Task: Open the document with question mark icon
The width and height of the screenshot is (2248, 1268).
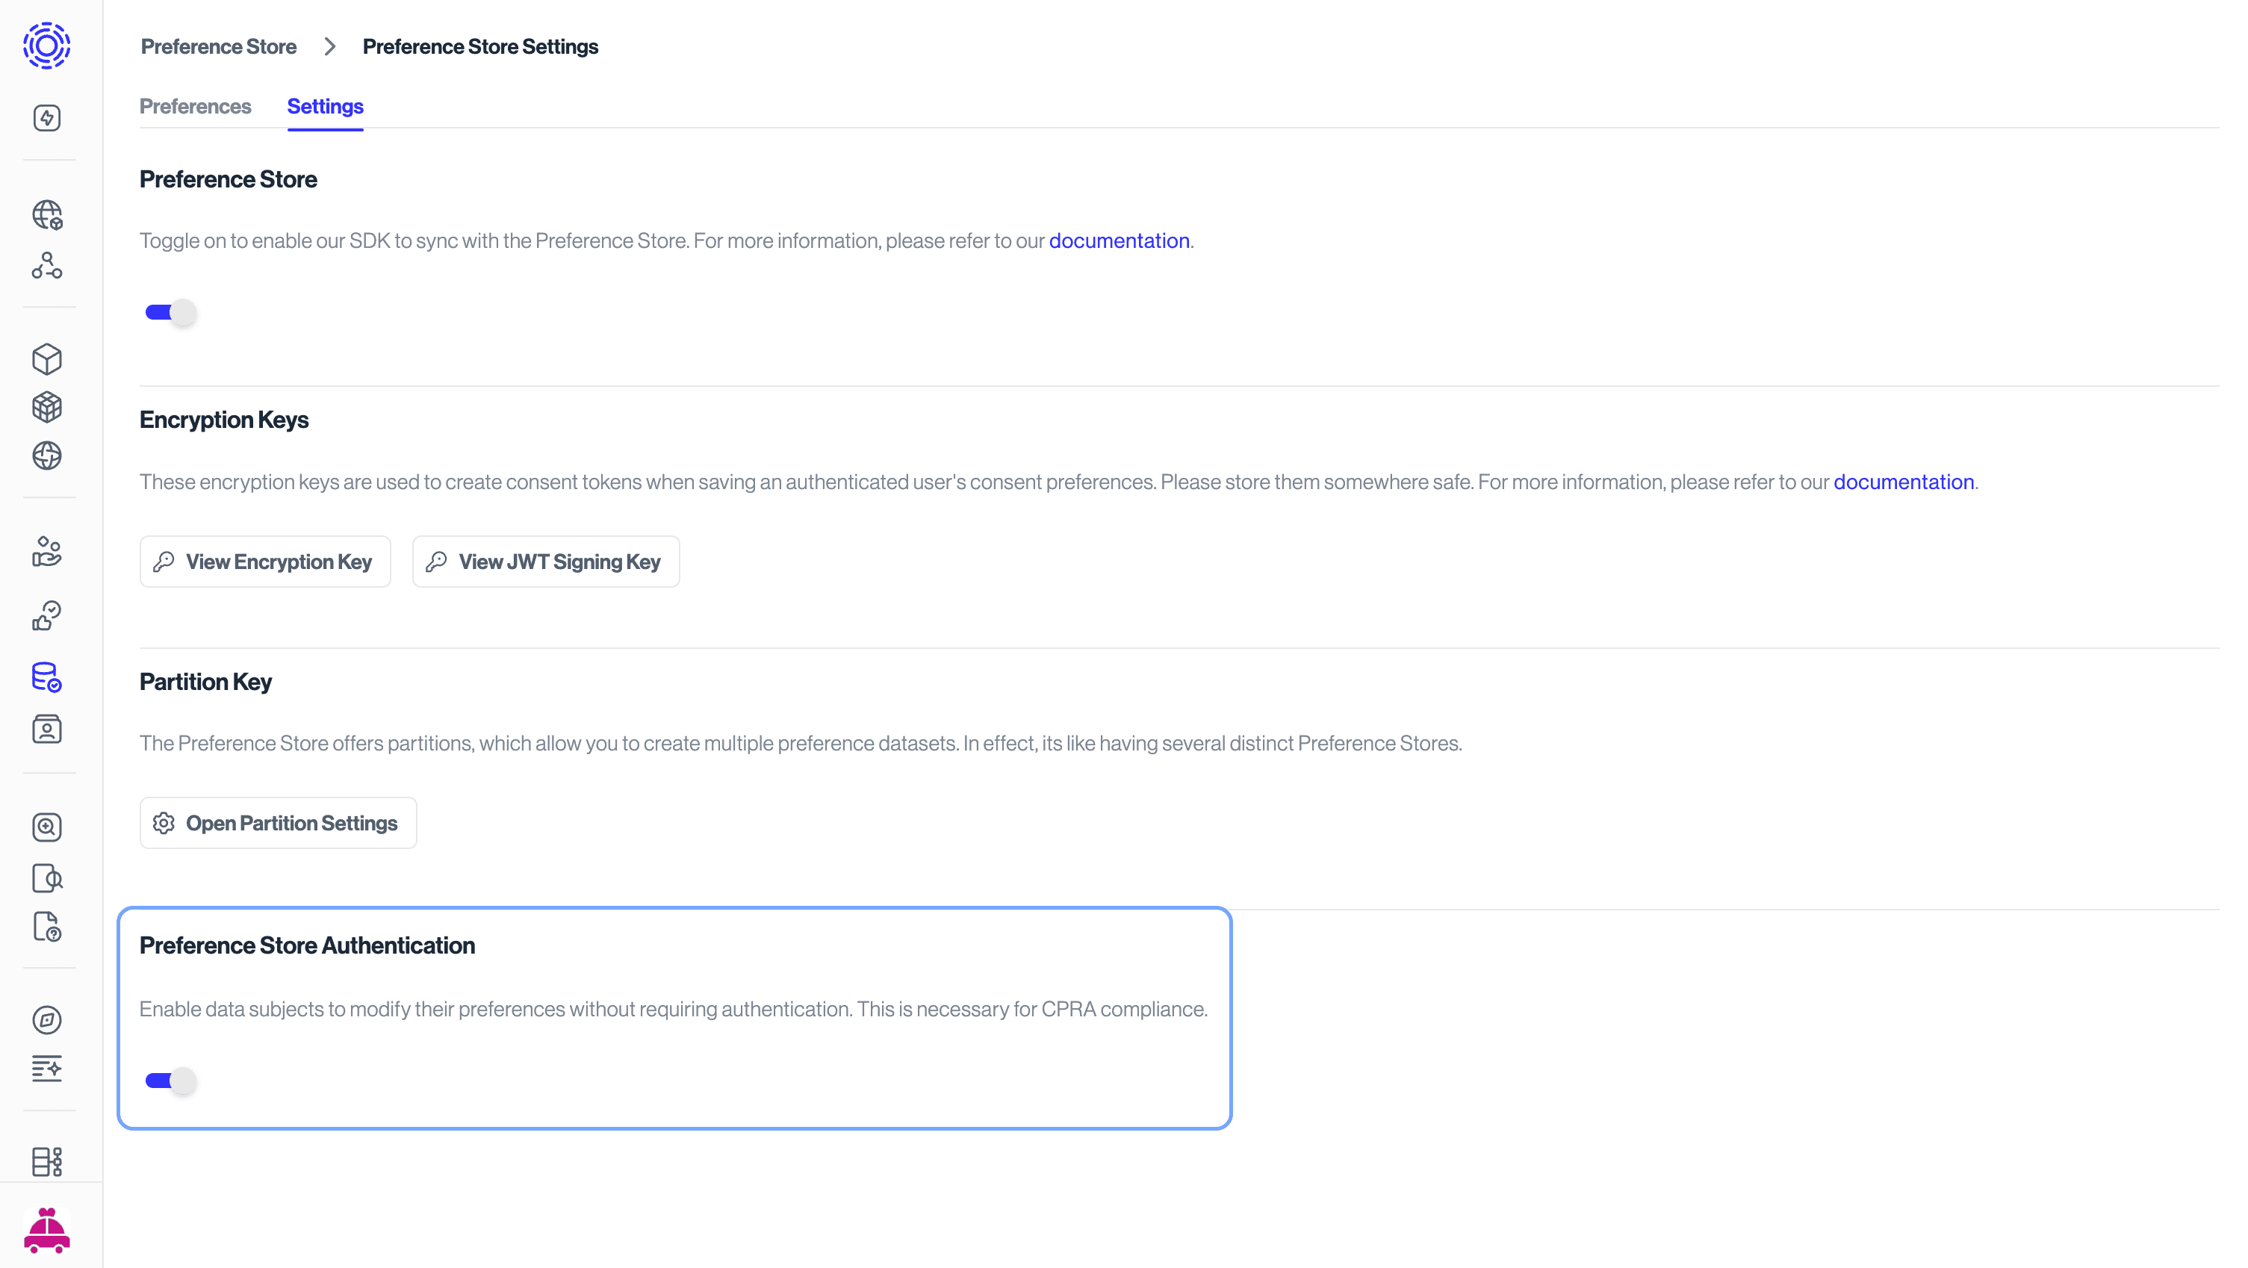Action: [x=47, y=927]
